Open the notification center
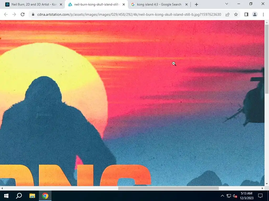Viewport: 269px width, 201px height. tap(260, 196)
